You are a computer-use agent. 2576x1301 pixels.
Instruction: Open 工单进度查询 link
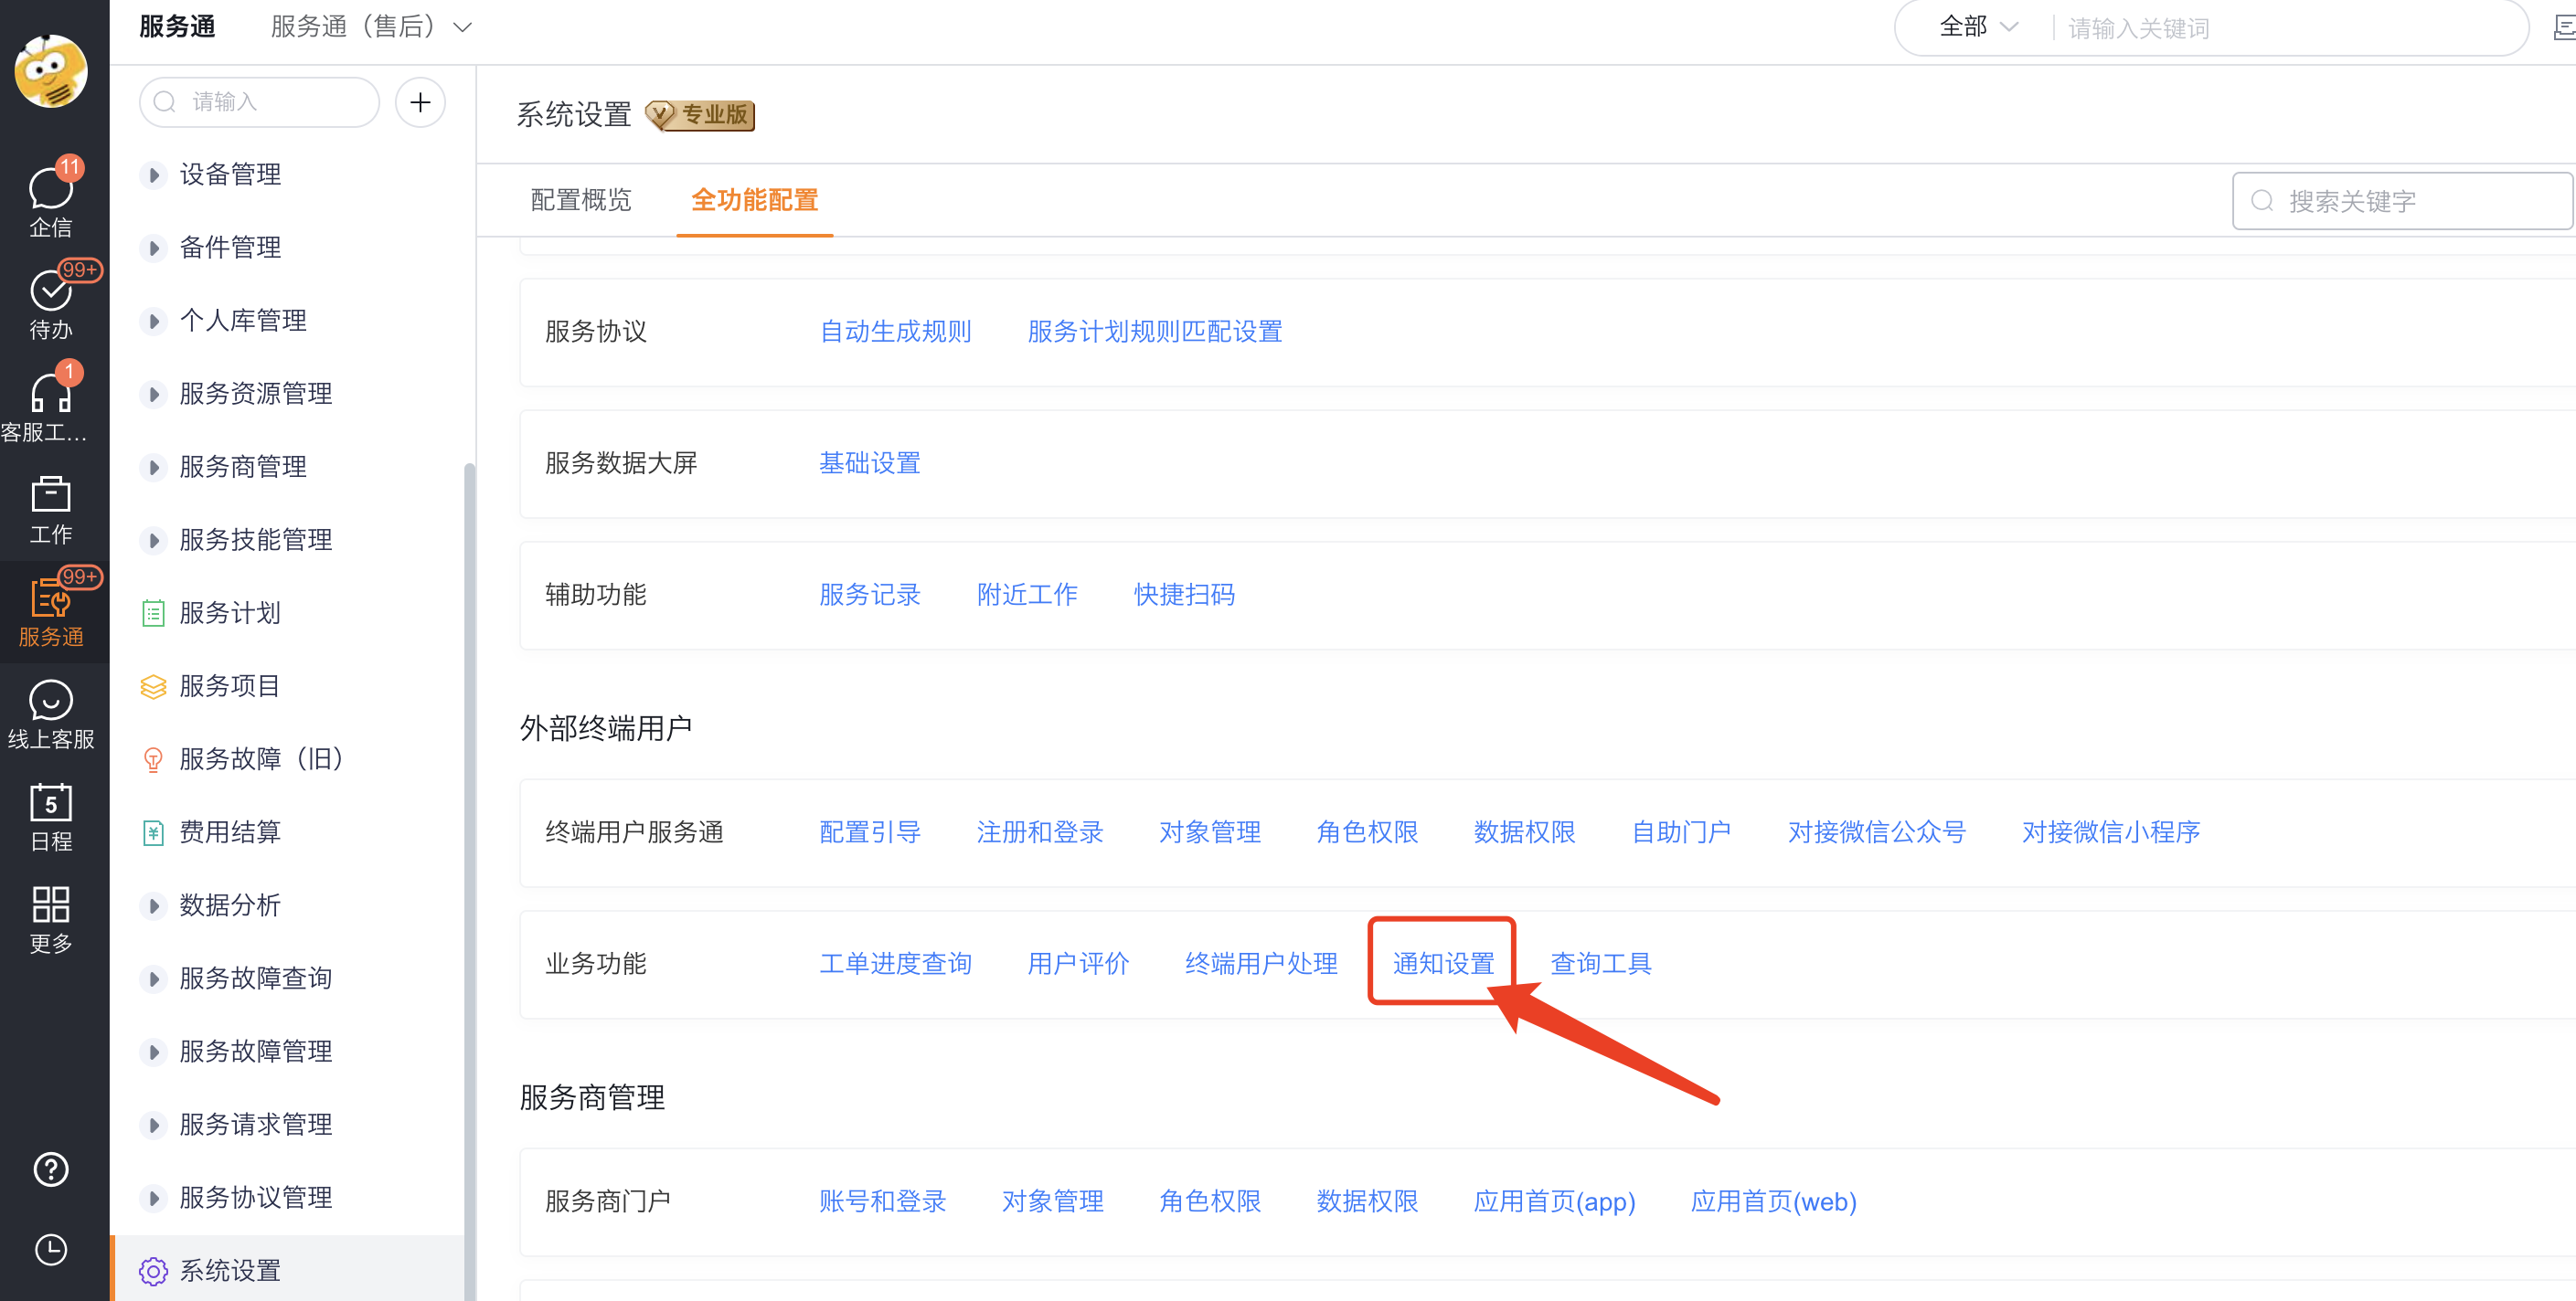(x=895, y=963)
